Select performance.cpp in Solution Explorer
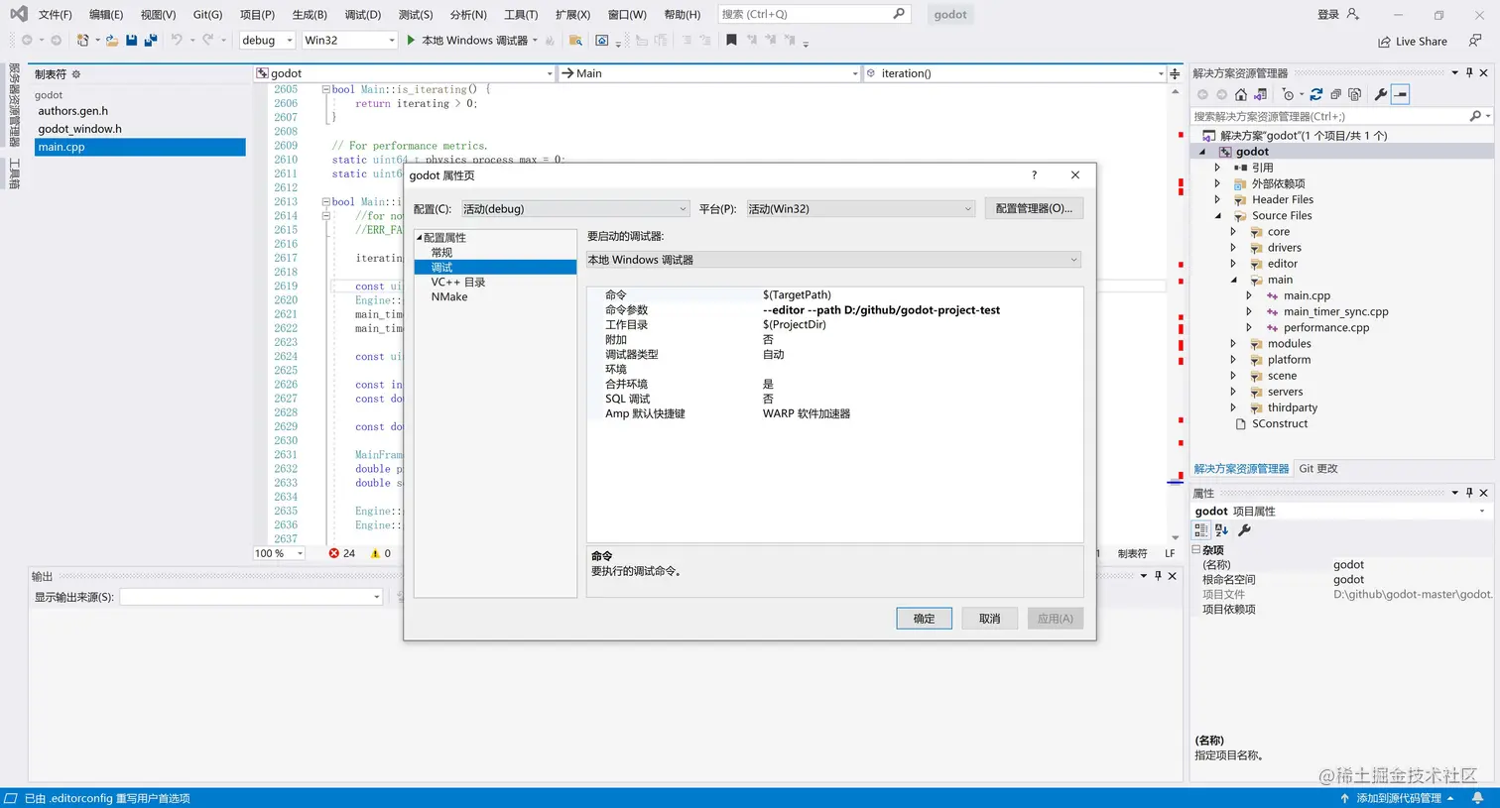This screenshot has height=808, width=1500. click(x=1326, y=327)
